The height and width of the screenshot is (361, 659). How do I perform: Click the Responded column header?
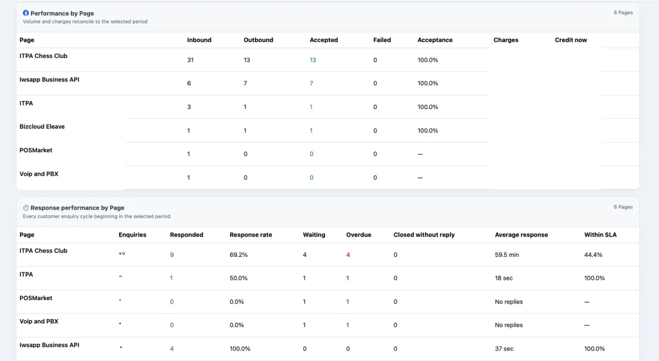tap(186, 235)
